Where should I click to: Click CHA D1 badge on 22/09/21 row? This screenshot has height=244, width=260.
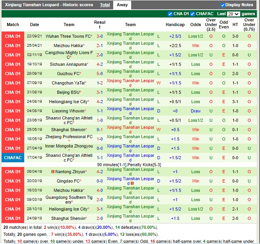coord(12,36)
